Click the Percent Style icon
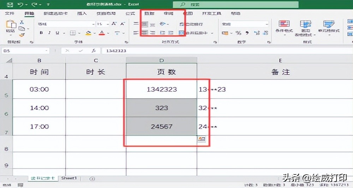The width and height of the screenshot is (353, 188). (x=238, y=33)
